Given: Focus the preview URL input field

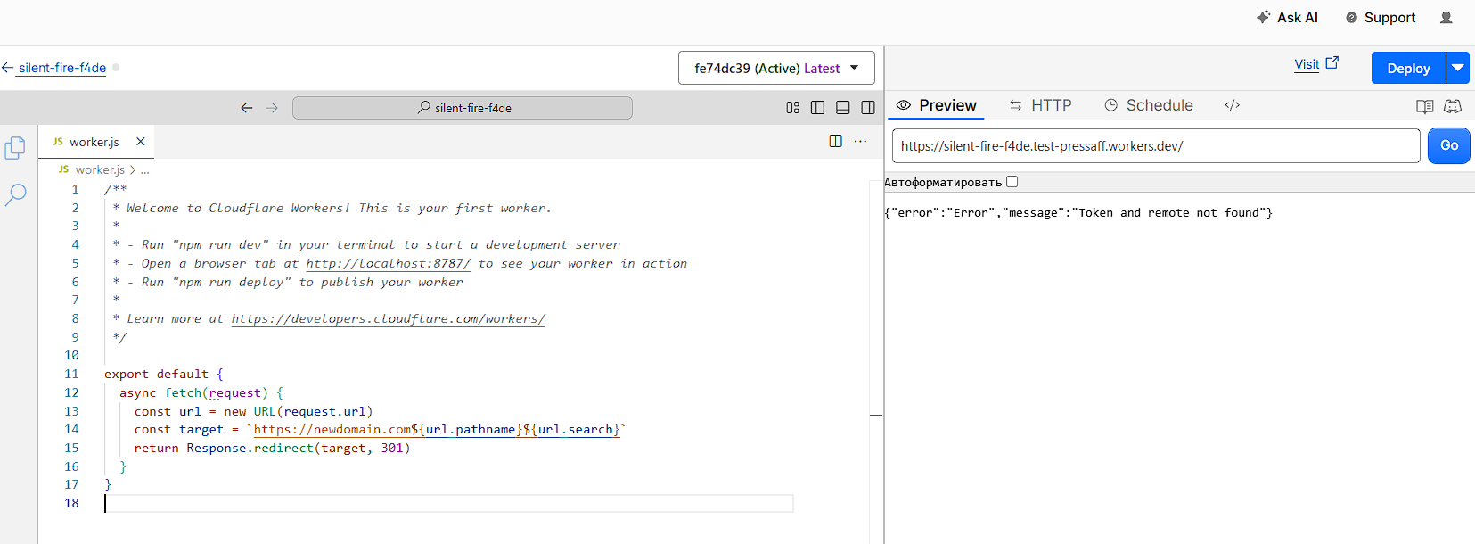Looking at the screenshot, I should click(1156, 146).
